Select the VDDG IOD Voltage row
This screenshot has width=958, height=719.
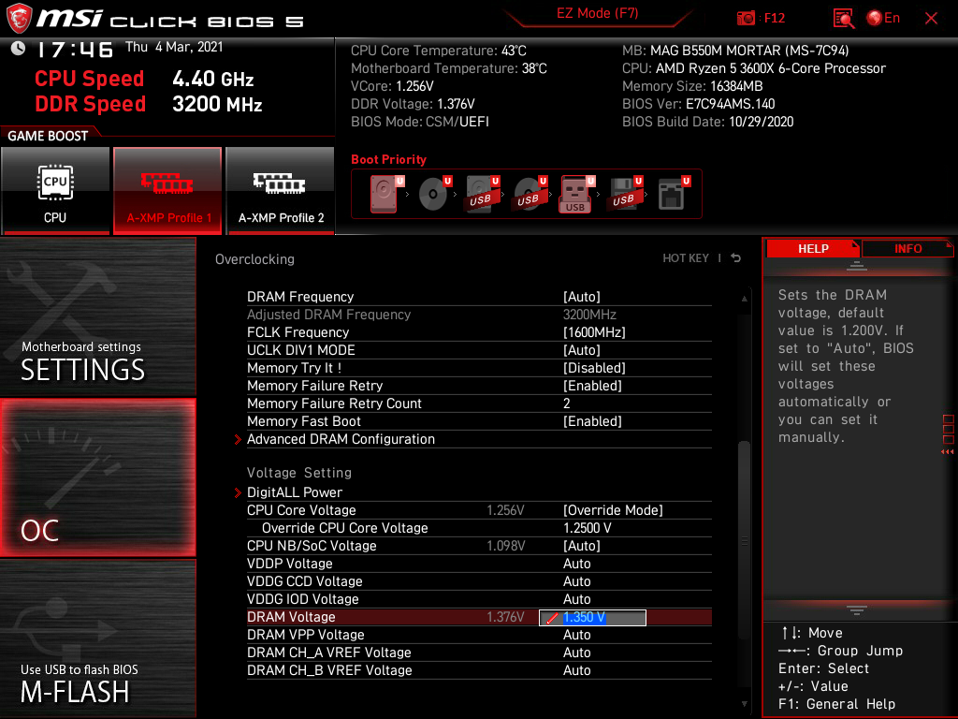[x=479, y=598]
